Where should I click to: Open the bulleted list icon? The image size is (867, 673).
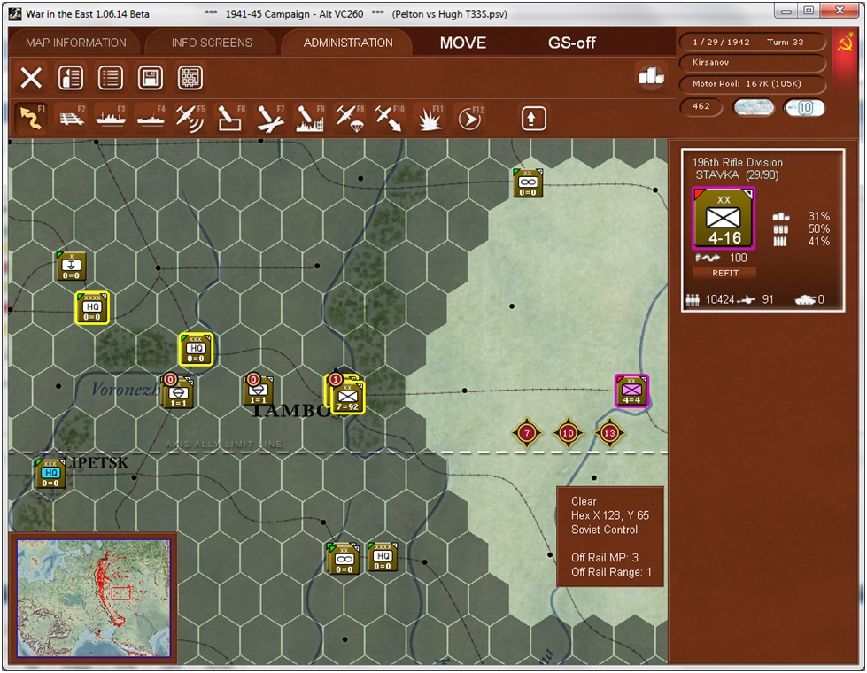click(111, 77)
